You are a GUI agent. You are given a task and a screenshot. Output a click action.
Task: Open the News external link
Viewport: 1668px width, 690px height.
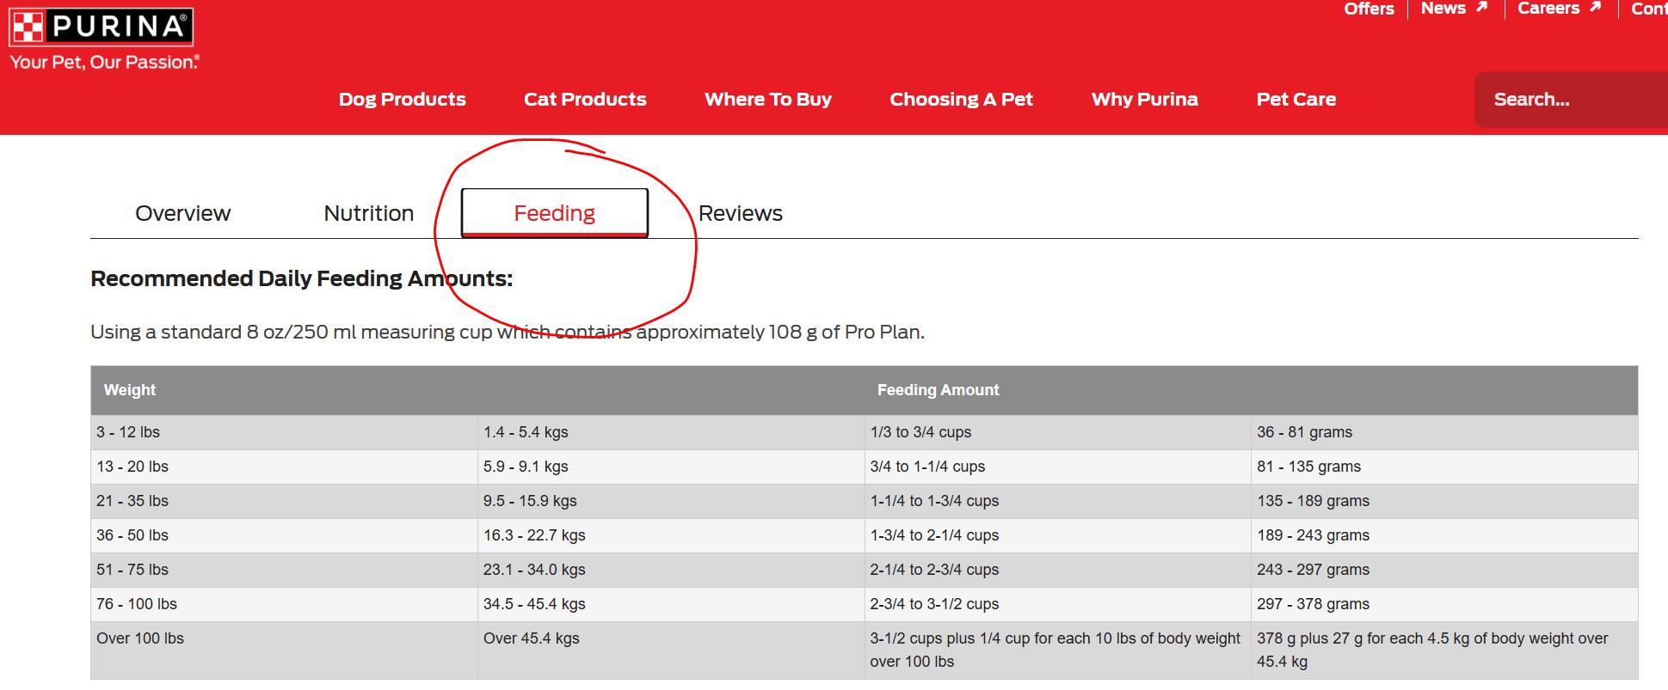(x=1454, y=9)
